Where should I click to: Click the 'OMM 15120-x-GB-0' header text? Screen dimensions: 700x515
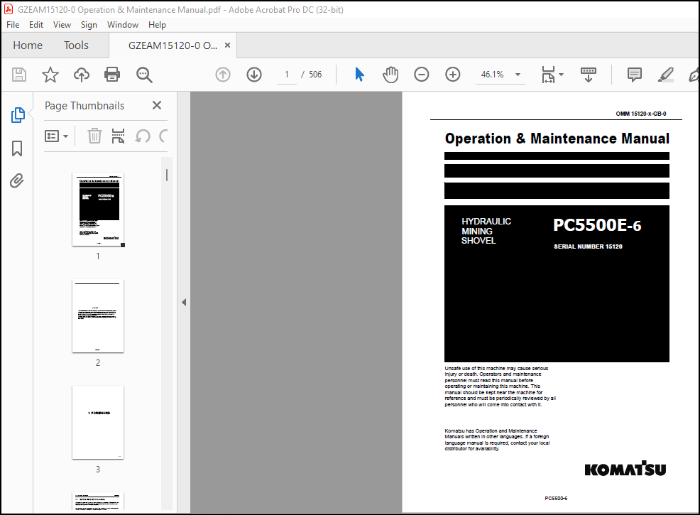coord(641,114)
